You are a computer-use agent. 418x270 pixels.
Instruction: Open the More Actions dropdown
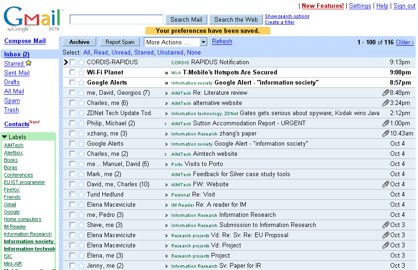pos(175,42)
